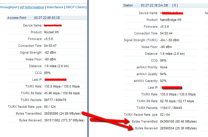208x137 pixels.
Task: Switch to the AP Information tab
Action: pos(32,7)
